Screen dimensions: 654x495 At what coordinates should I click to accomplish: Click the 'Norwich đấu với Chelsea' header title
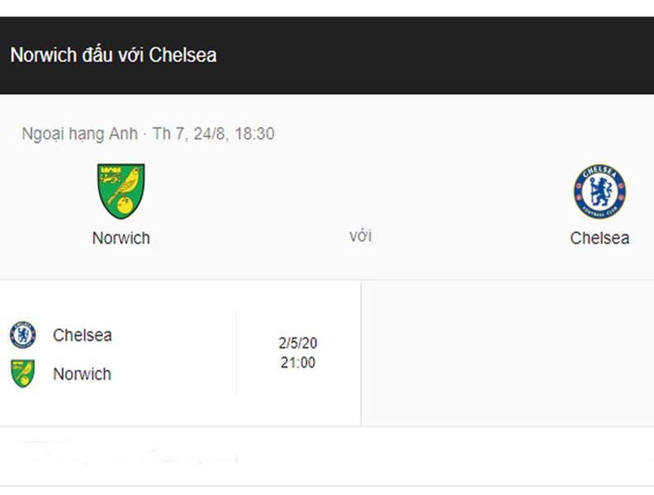[113, 55]
